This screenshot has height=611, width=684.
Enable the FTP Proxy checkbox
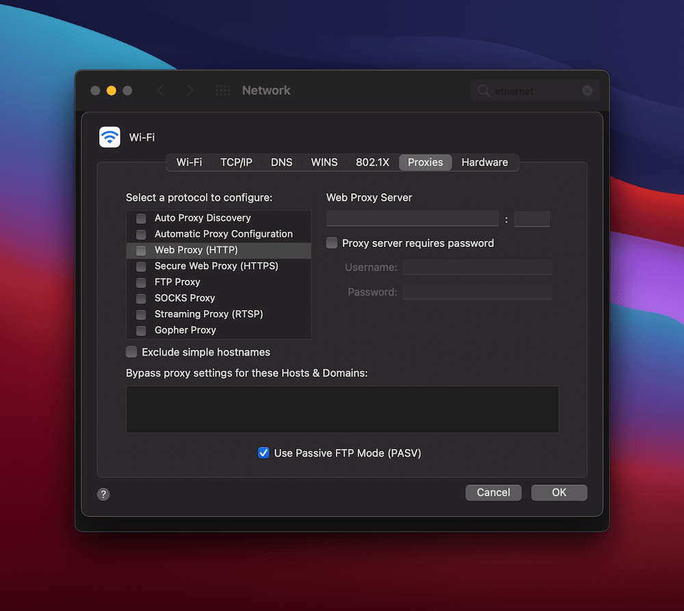pyautogui.click(x=141, y=283)
